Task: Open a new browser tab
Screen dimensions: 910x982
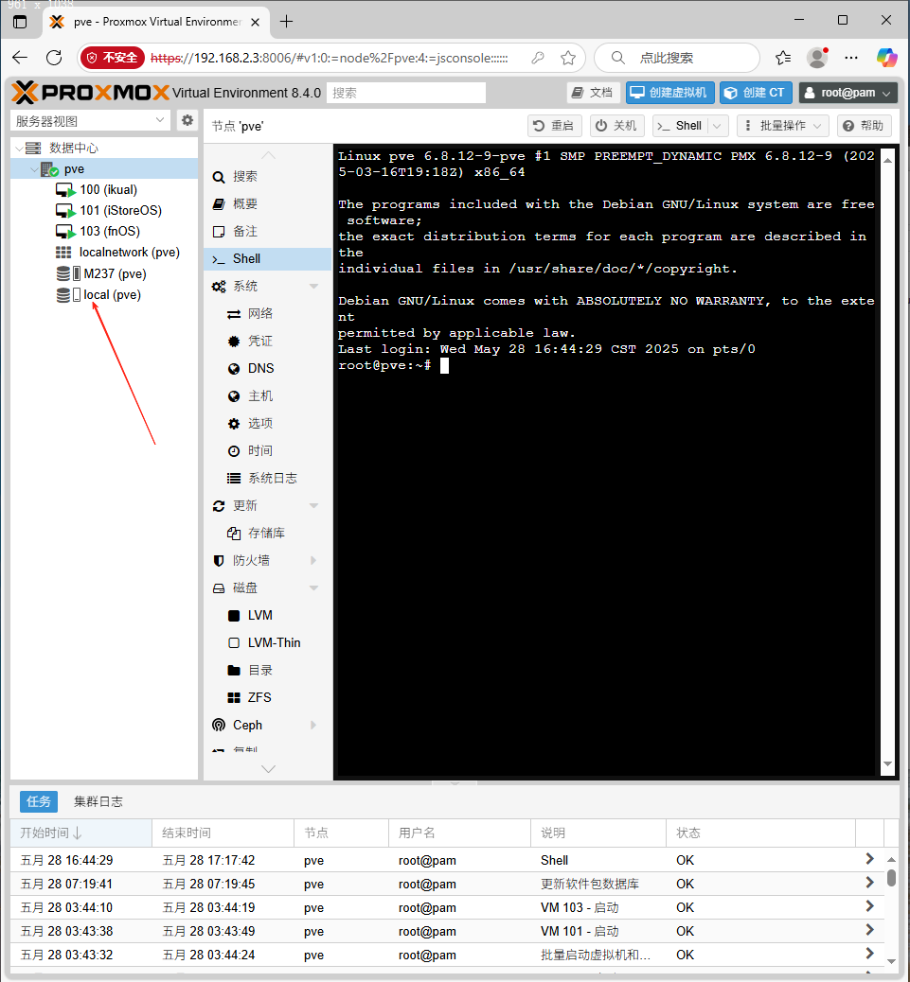Action: tap(286, 22)
